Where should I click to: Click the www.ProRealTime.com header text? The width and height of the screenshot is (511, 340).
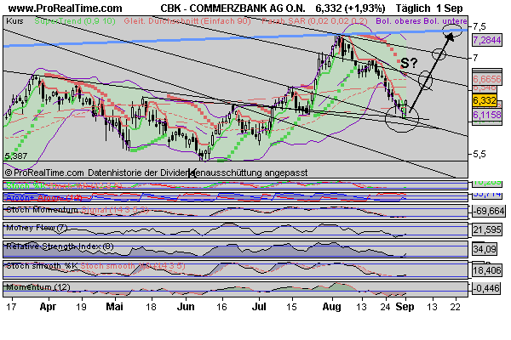65,8
